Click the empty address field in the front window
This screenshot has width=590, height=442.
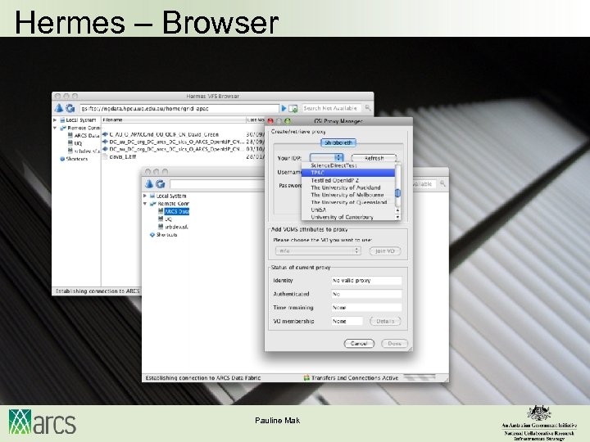click(217, 184)
